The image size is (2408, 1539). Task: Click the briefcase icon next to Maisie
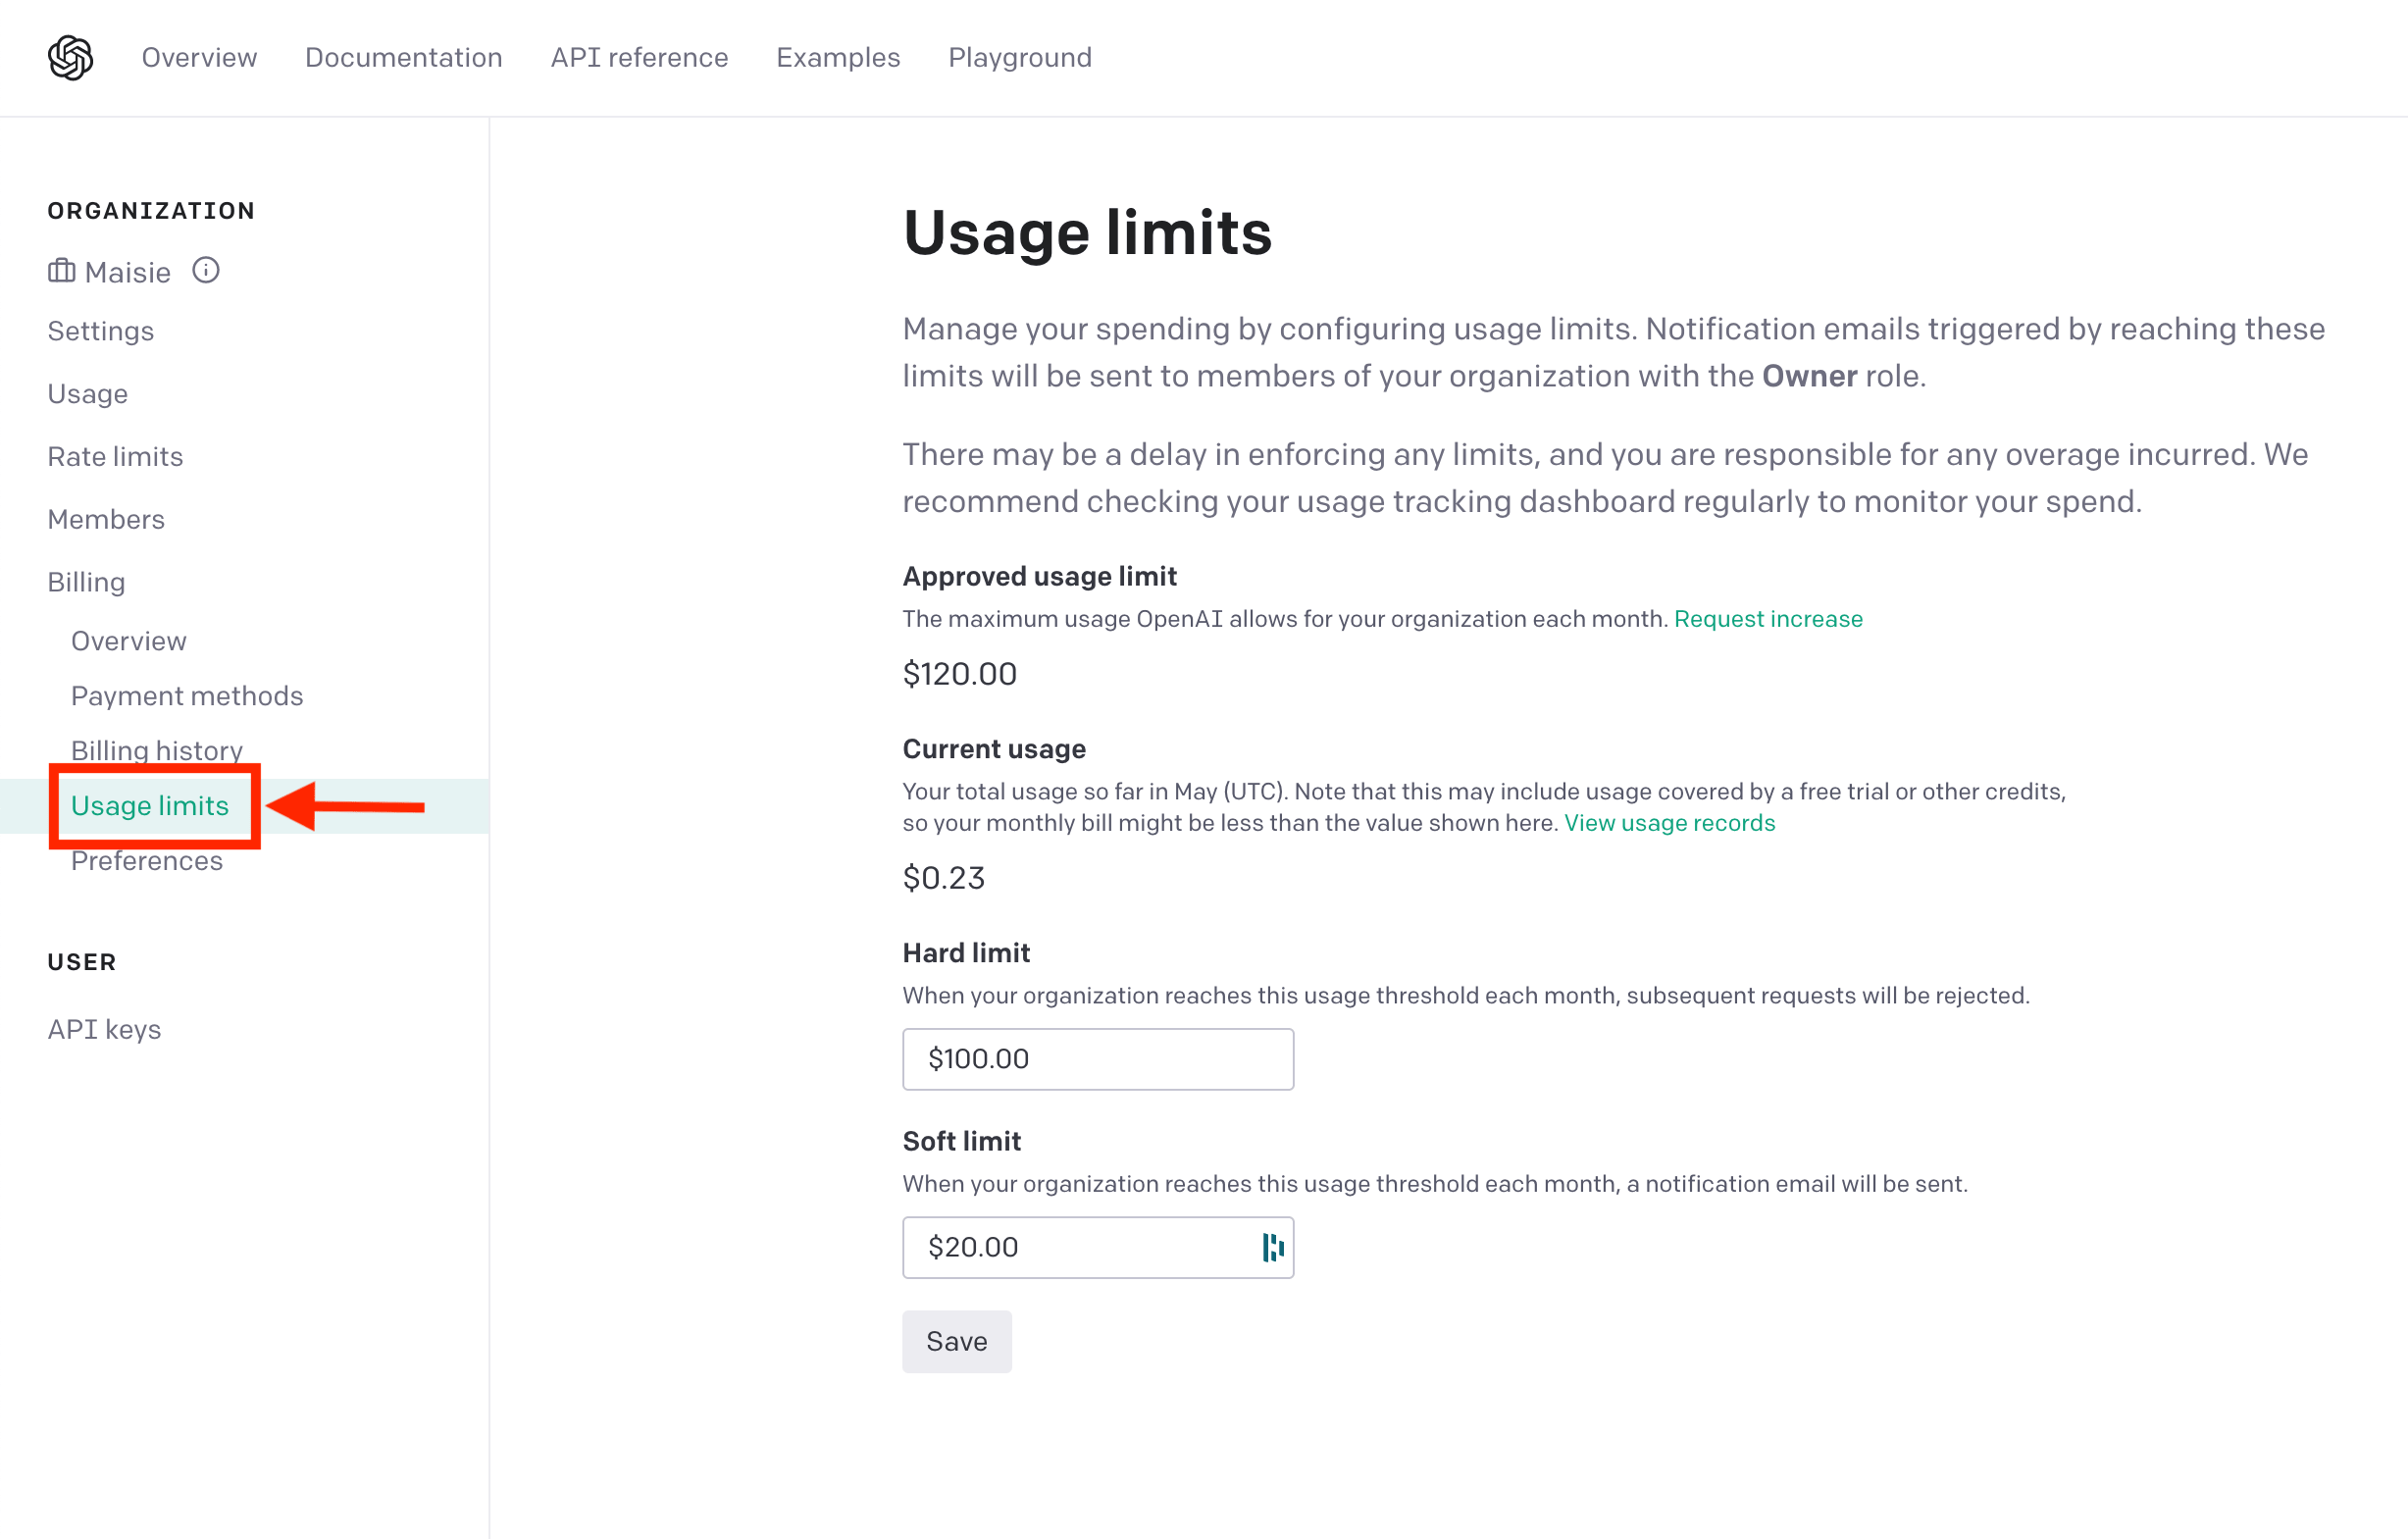pos(60,271)
